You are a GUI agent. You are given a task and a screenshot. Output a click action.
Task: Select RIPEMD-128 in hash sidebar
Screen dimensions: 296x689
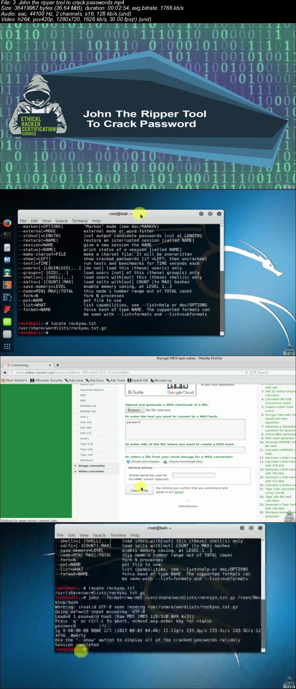click(88, 406)
